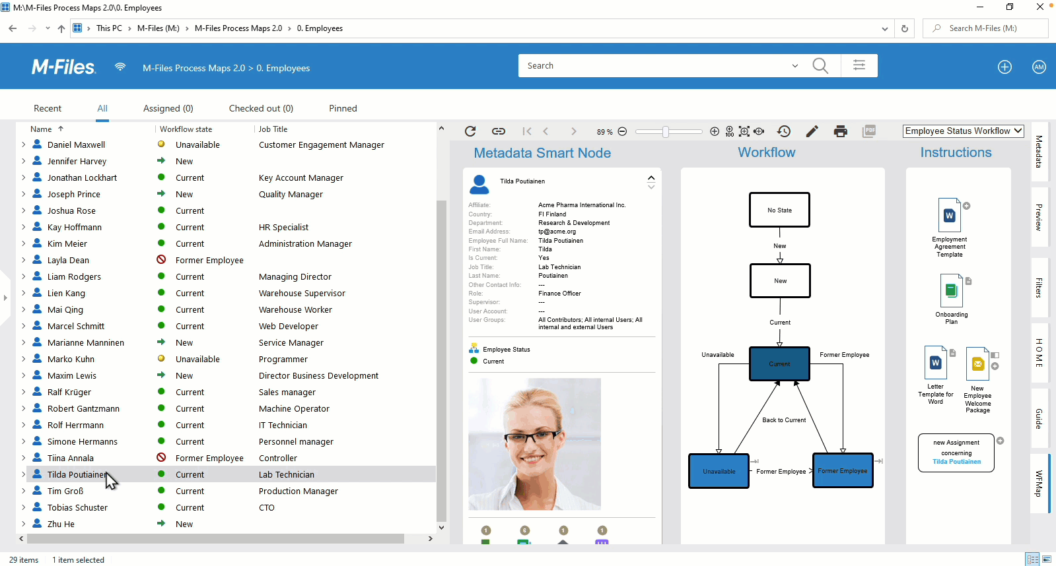Run search with the magnifier icon
Screen dimensions: 1056x566
click(820, 65)
